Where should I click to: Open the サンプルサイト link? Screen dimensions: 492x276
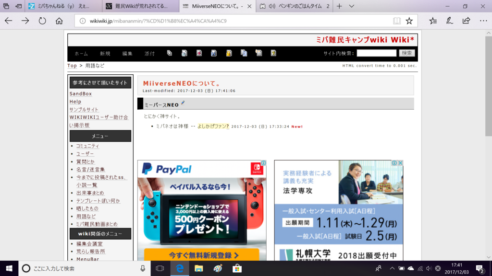point(84,110)
